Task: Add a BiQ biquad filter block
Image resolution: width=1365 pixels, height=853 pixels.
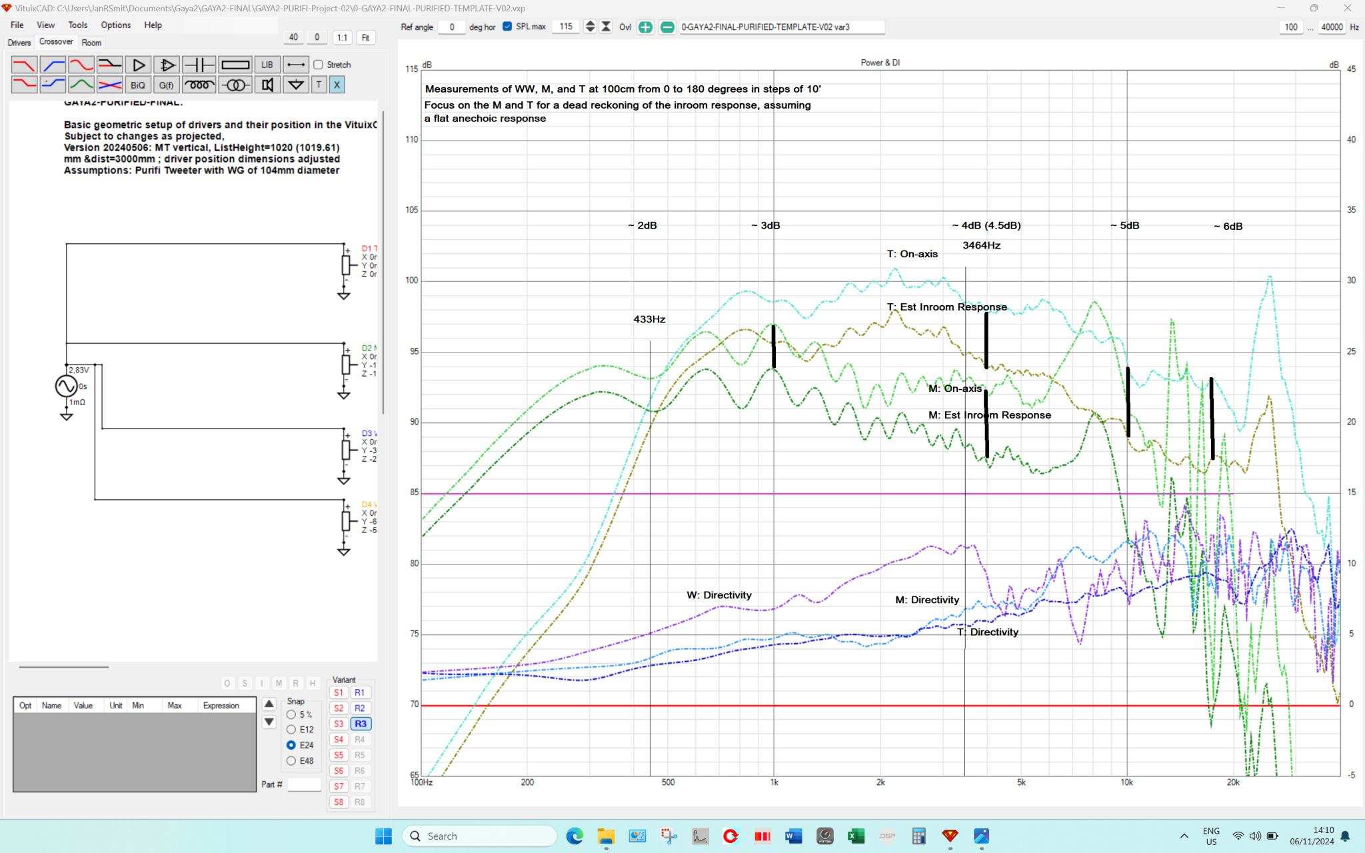Action: 138,85
